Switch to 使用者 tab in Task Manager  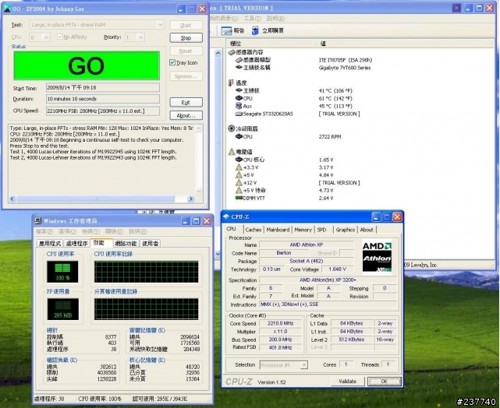tap(151, 244)
